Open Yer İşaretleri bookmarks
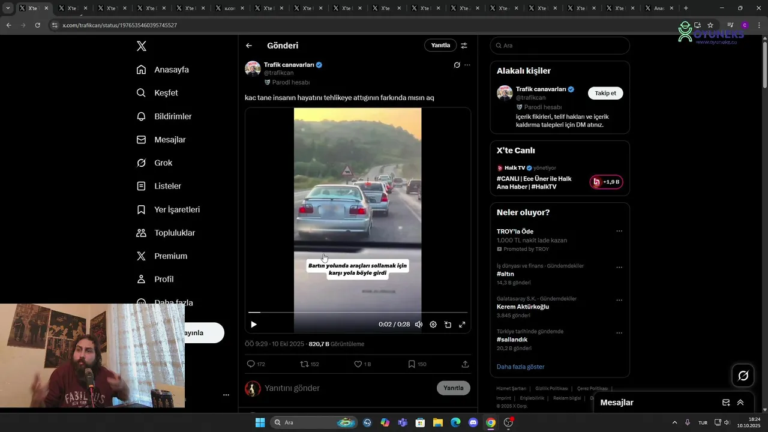 click(168, 209)
